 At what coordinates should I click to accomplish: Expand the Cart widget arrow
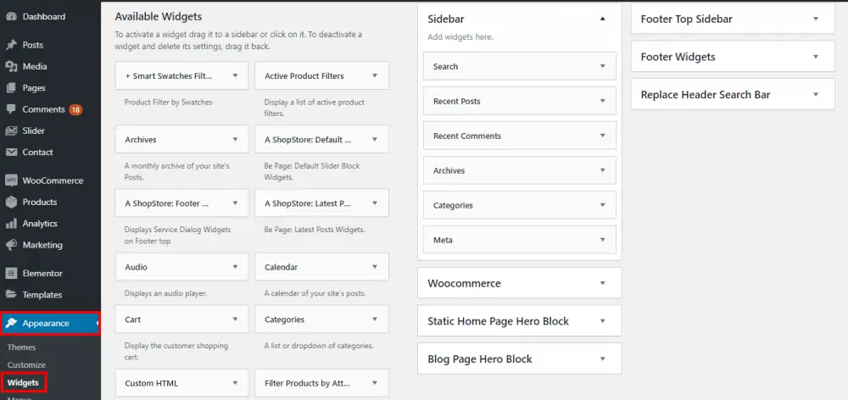235,319
